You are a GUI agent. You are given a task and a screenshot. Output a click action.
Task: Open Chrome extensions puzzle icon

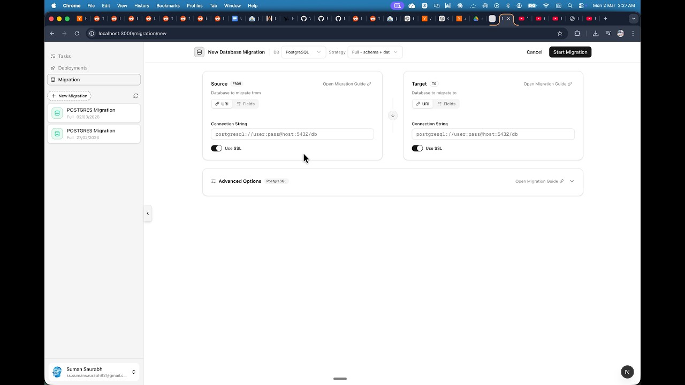[x=577, y=33]
